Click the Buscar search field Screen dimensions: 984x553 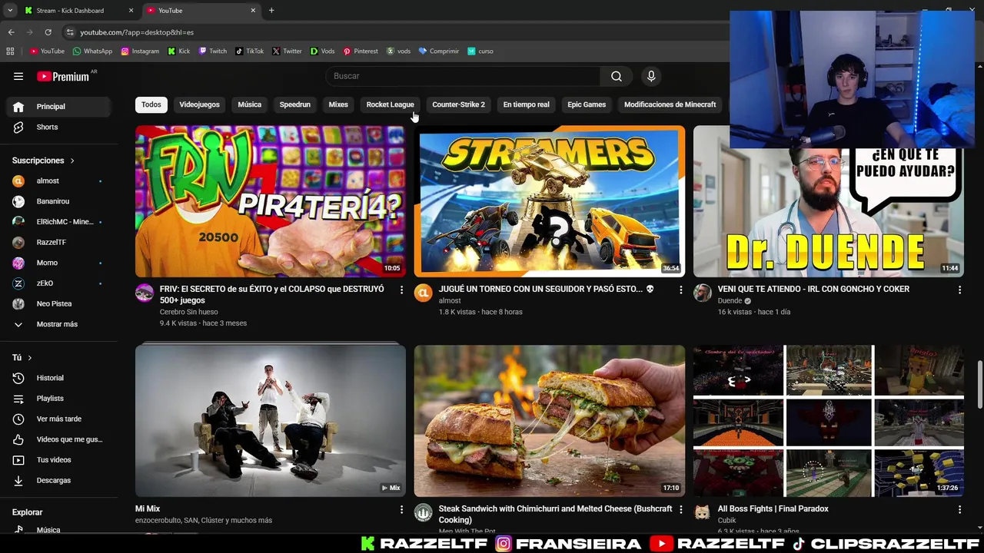[463, 76]
